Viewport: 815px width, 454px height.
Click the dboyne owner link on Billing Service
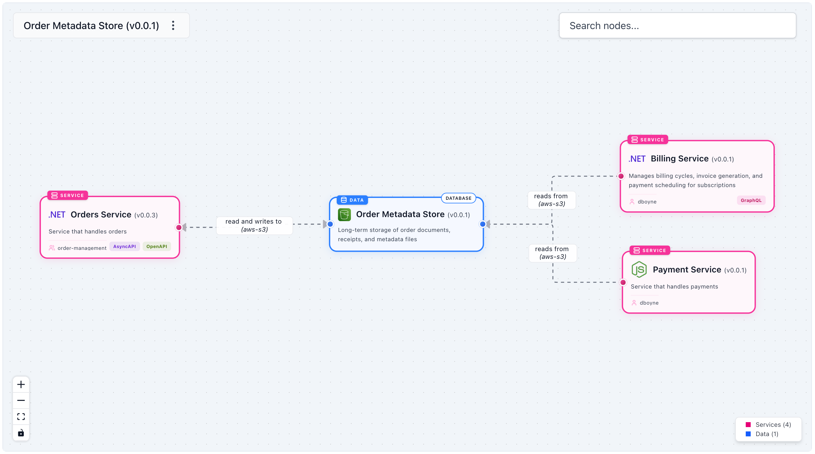[x=647, y=201]
